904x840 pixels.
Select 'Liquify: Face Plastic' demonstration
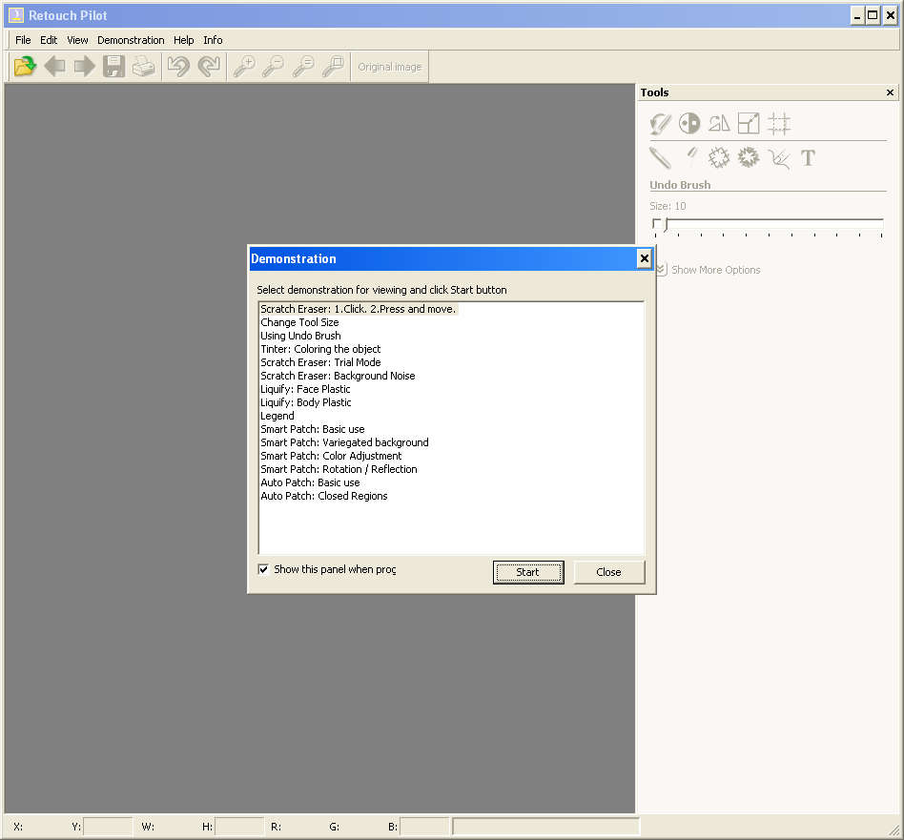305,389
